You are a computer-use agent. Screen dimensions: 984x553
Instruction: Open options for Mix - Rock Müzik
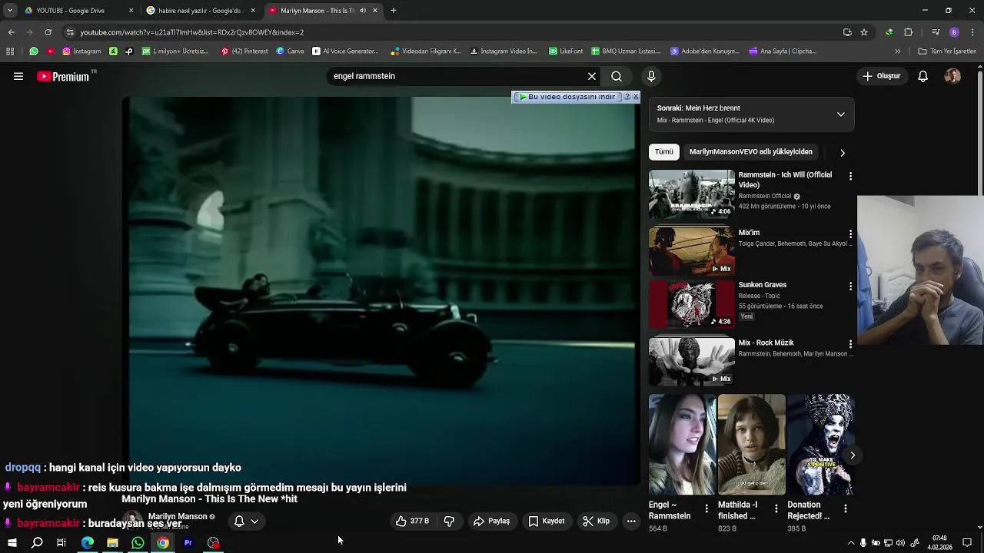pyautogui.click(x=850, y=344)
